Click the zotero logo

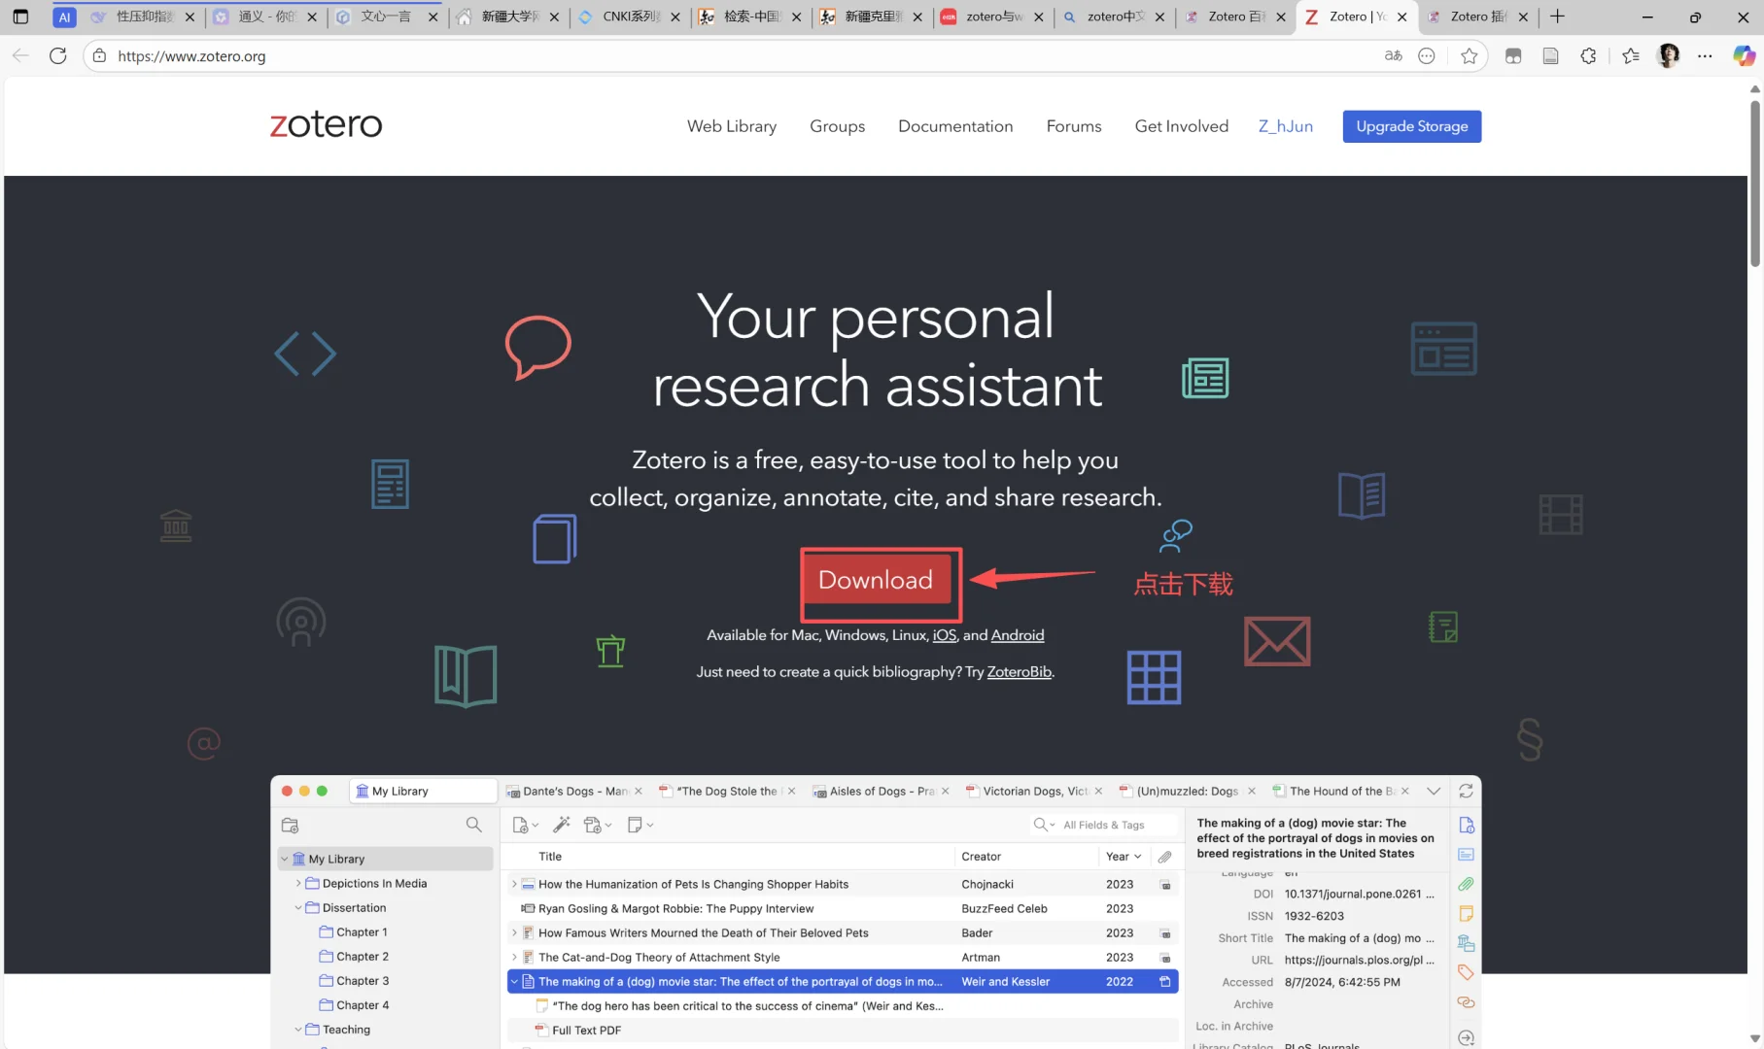[327, 124]
